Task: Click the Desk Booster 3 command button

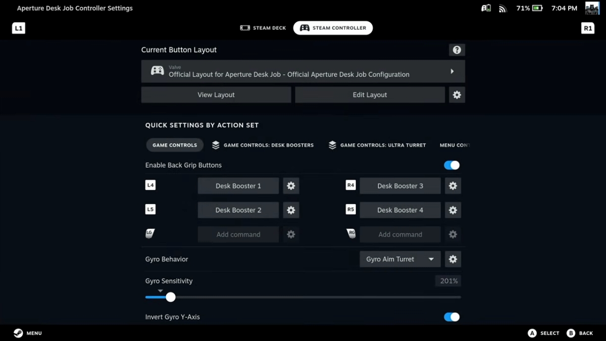Action: pos(400,186)
